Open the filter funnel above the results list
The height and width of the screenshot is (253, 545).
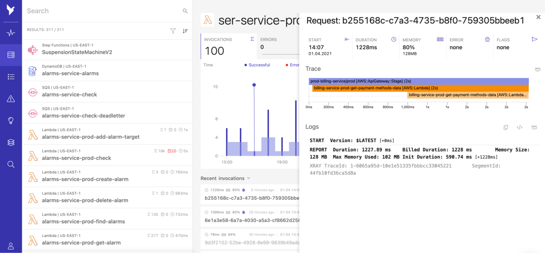(x=173, y=31)
